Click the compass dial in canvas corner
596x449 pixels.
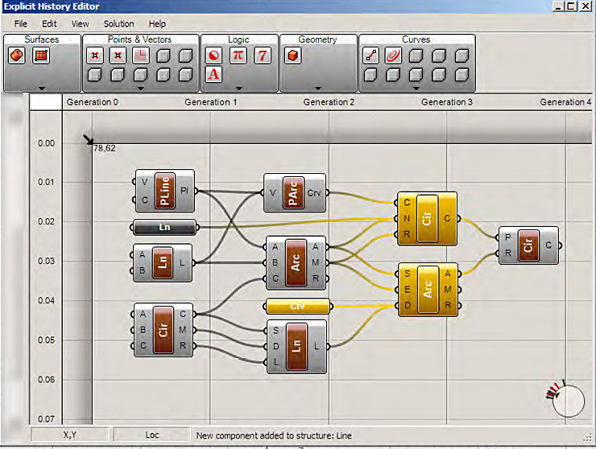click(x=570, y=400)
